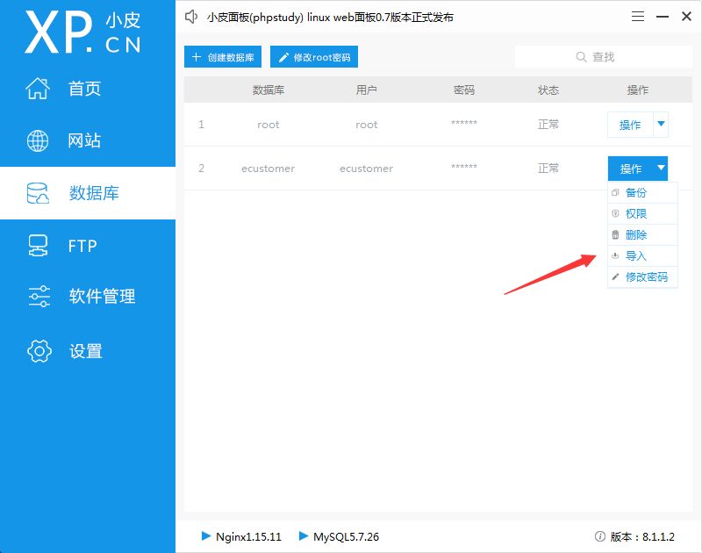Viewport: 702px width, 553px height.
Task: Click the speaker announcement icon
Action: [191, 17]
